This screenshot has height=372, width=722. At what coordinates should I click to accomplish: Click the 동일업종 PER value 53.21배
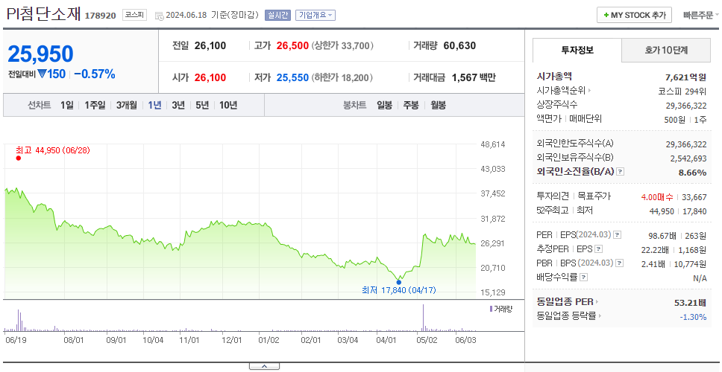pyautogui.click(x=690, y=303)
